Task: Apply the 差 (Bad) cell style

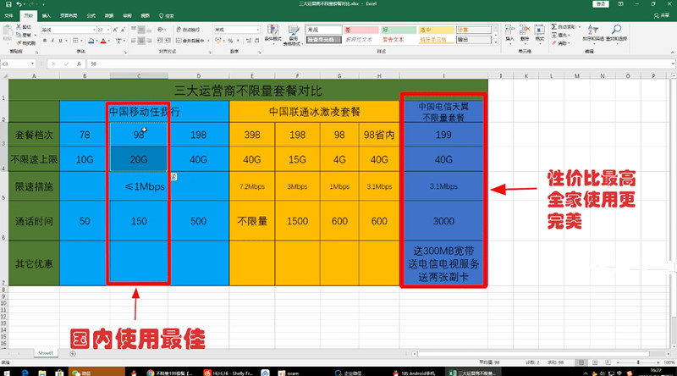Action: [361, 30]
